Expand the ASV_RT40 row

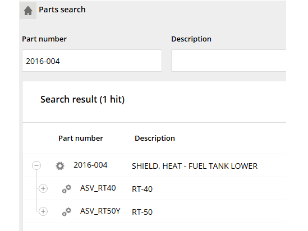point(43,188)
